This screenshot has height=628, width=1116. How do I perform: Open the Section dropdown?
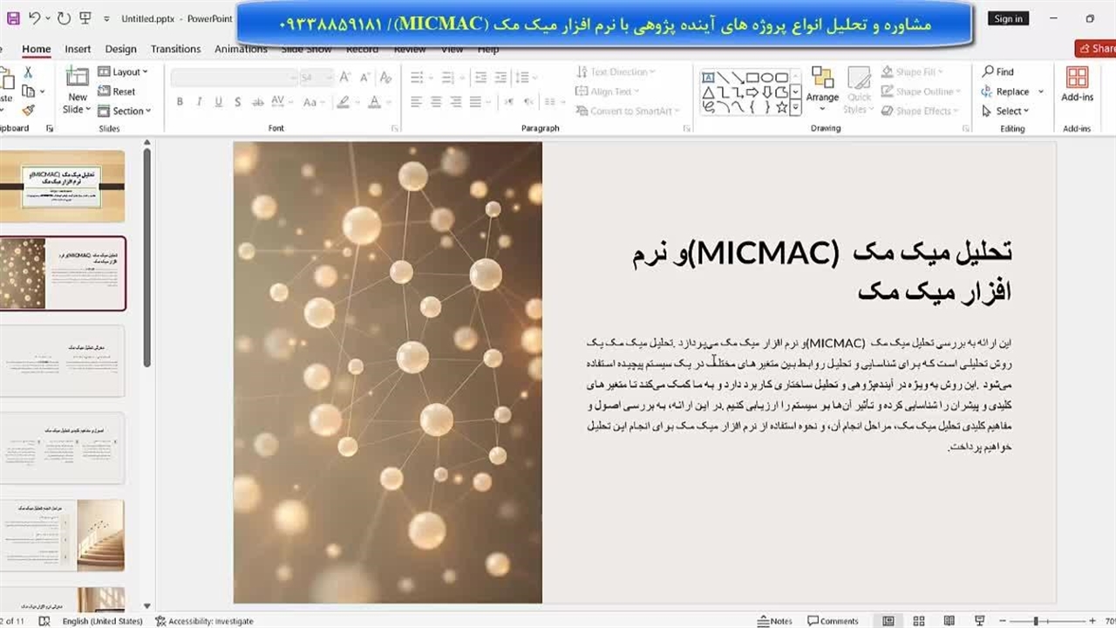(125, 111)
